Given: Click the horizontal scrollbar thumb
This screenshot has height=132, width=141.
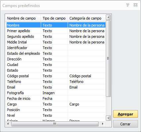Looking at the screenshot, I should [x=55, y=124].
